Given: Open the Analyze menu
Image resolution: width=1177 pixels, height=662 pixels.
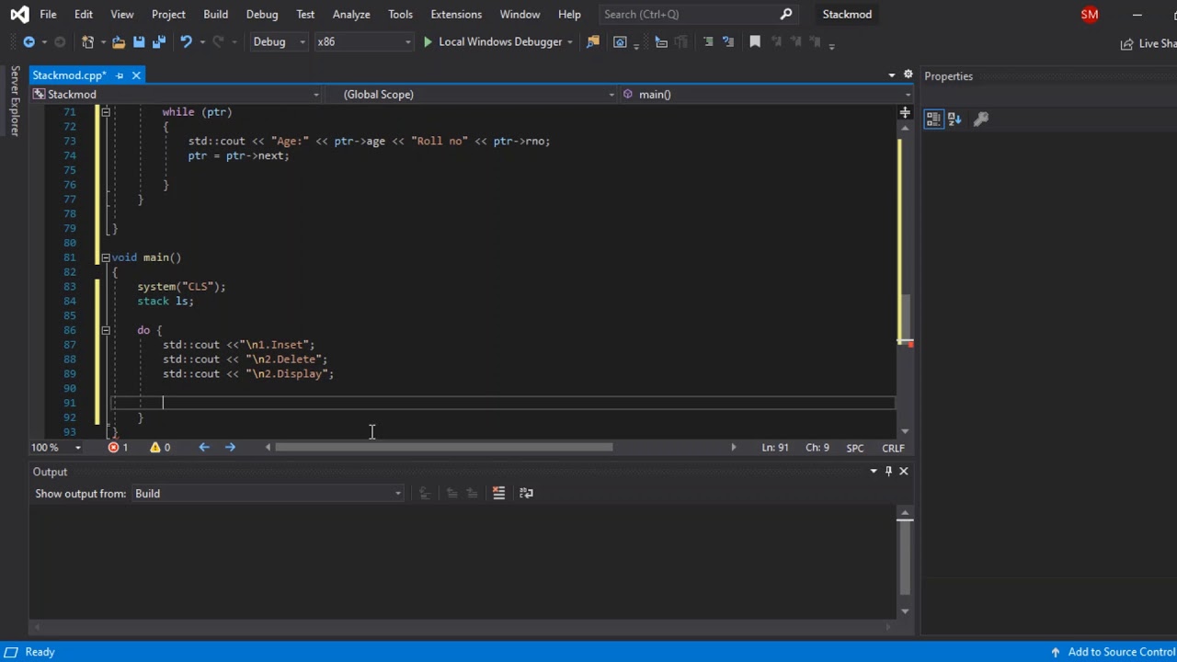Looking at the screenshot, I should tap(351, 14).
